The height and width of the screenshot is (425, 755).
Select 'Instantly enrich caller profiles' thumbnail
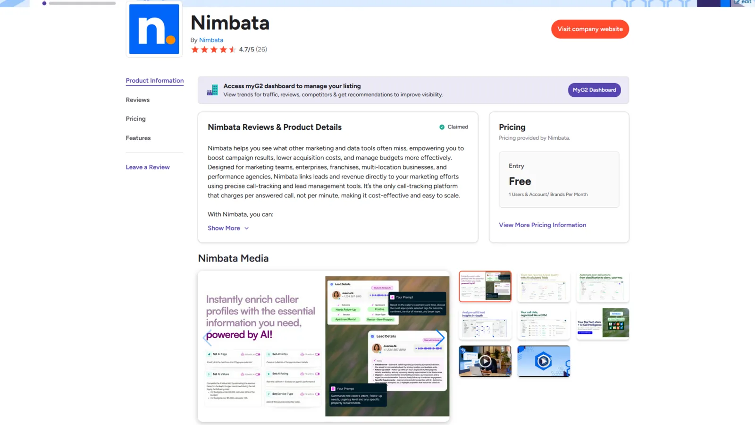pos(485,287)
